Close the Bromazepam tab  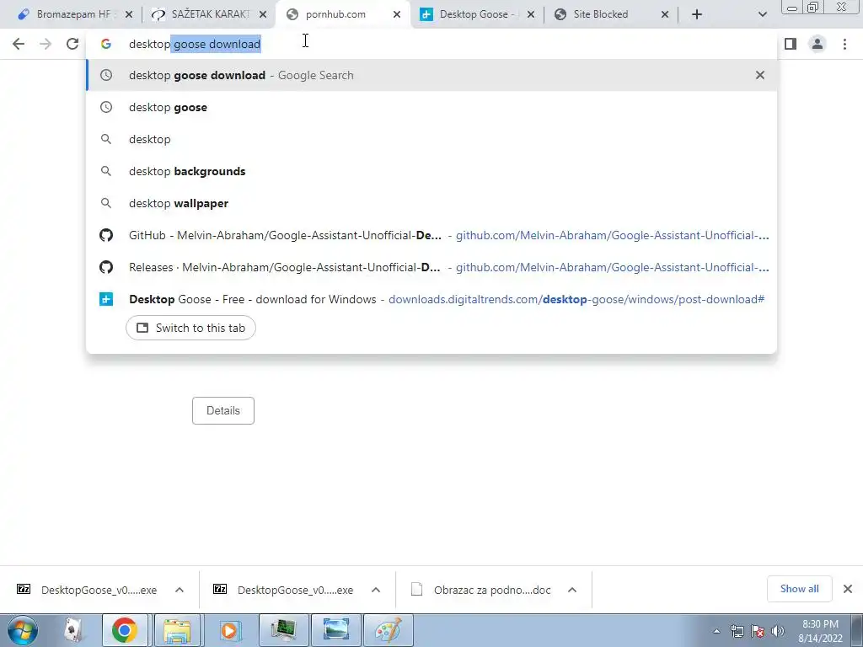[x=129, y=15]
